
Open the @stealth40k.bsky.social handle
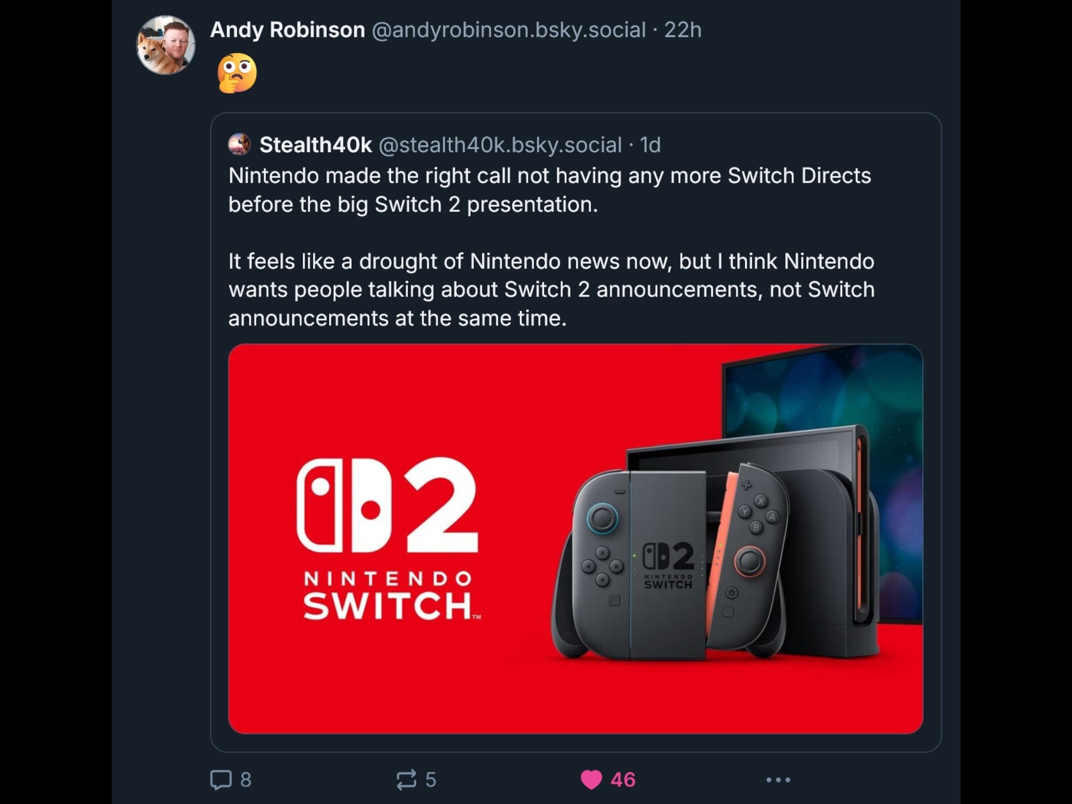tap(500, 145)
